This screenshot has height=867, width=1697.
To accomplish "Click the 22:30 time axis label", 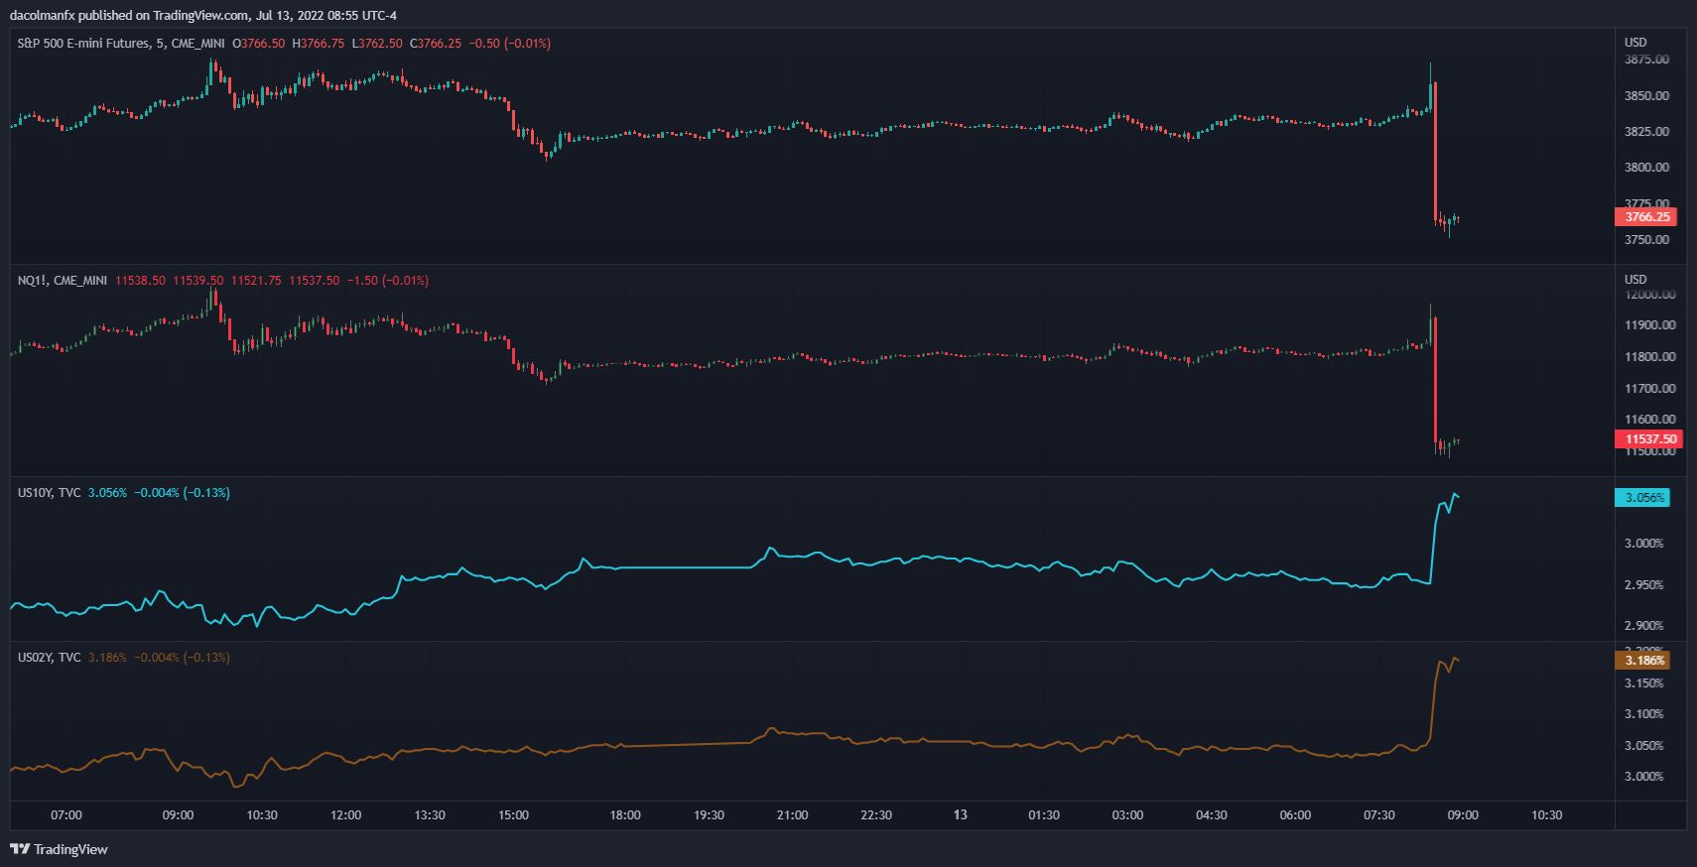I will pyautogui.click(x=876, y=815).
